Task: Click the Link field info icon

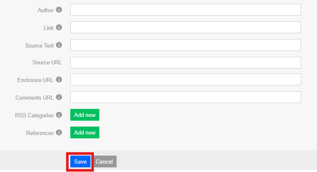Action: (59, 27)
